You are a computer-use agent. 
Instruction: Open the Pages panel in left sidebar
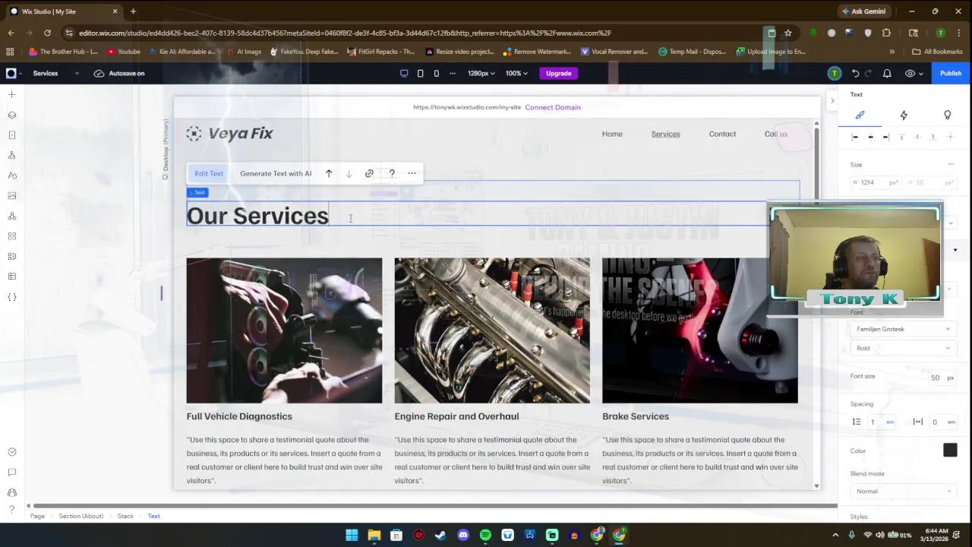[x=11, y=135]
